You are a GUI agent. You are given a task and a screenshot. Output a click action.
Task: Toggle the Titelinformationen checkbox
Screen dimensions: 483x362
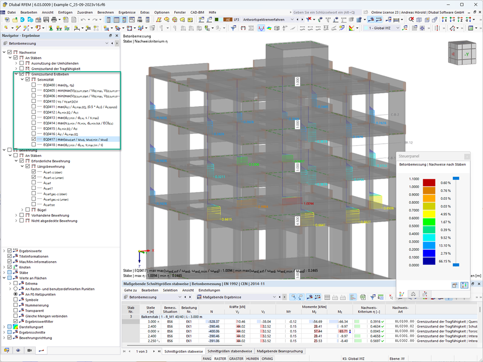(9, 256)
